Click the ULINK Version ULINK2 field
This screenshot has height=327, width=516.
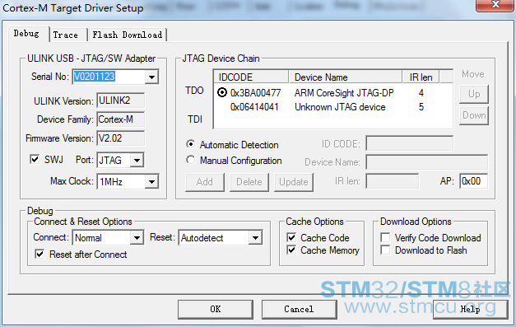pyautogui.click(x=120, y=100)
